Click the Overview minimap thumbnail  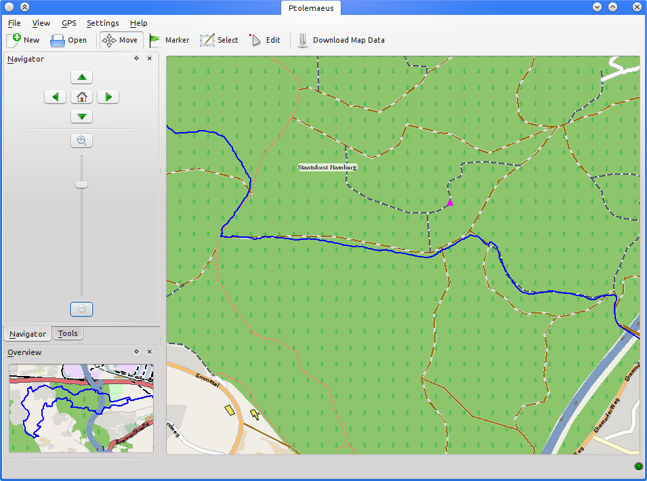click(81, 409)
